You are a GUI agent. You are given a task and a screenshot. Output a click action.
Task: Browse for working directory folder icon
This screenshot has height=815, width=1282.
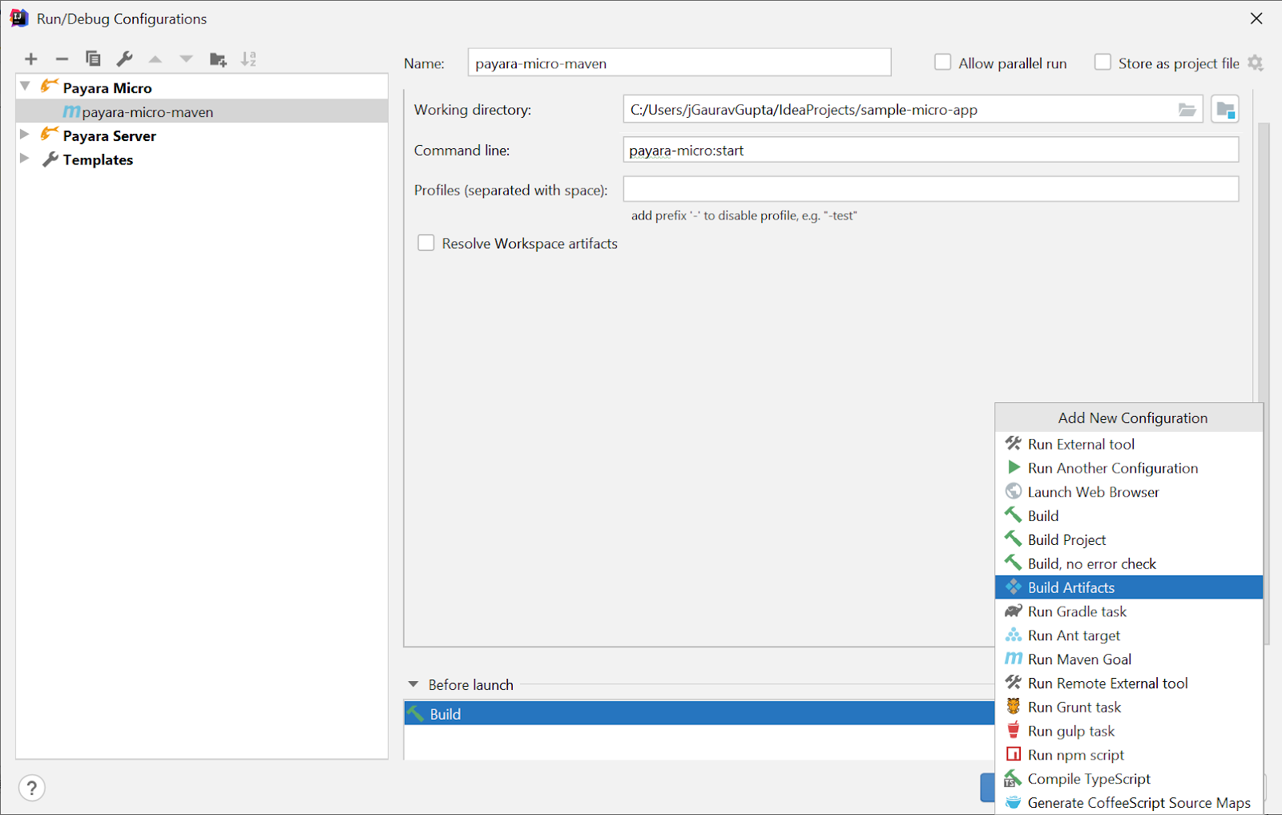(x=1187, y=110)
